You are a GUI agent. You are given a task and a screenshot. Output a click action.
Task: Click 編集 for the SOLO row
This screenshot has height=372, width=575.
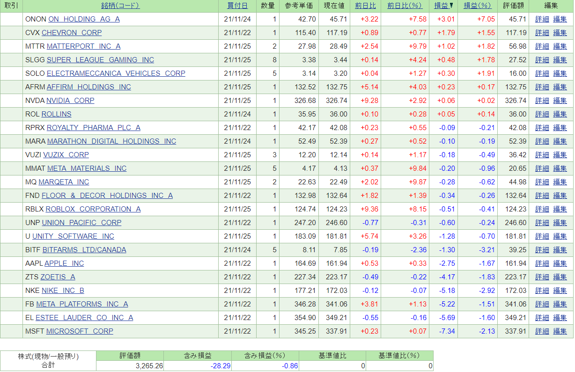[x=560, y=73]
